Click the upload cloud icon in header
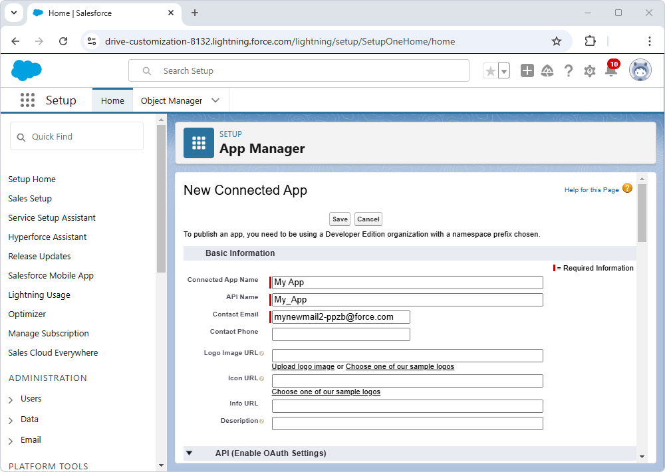Viewport: 665px width, 472px height. [x=547, y=70]
